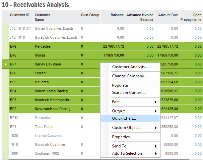Click the current row indicator arrow for BP7
Image resolution: width=203 pixels, height=160 pixels.
point(5,64)
